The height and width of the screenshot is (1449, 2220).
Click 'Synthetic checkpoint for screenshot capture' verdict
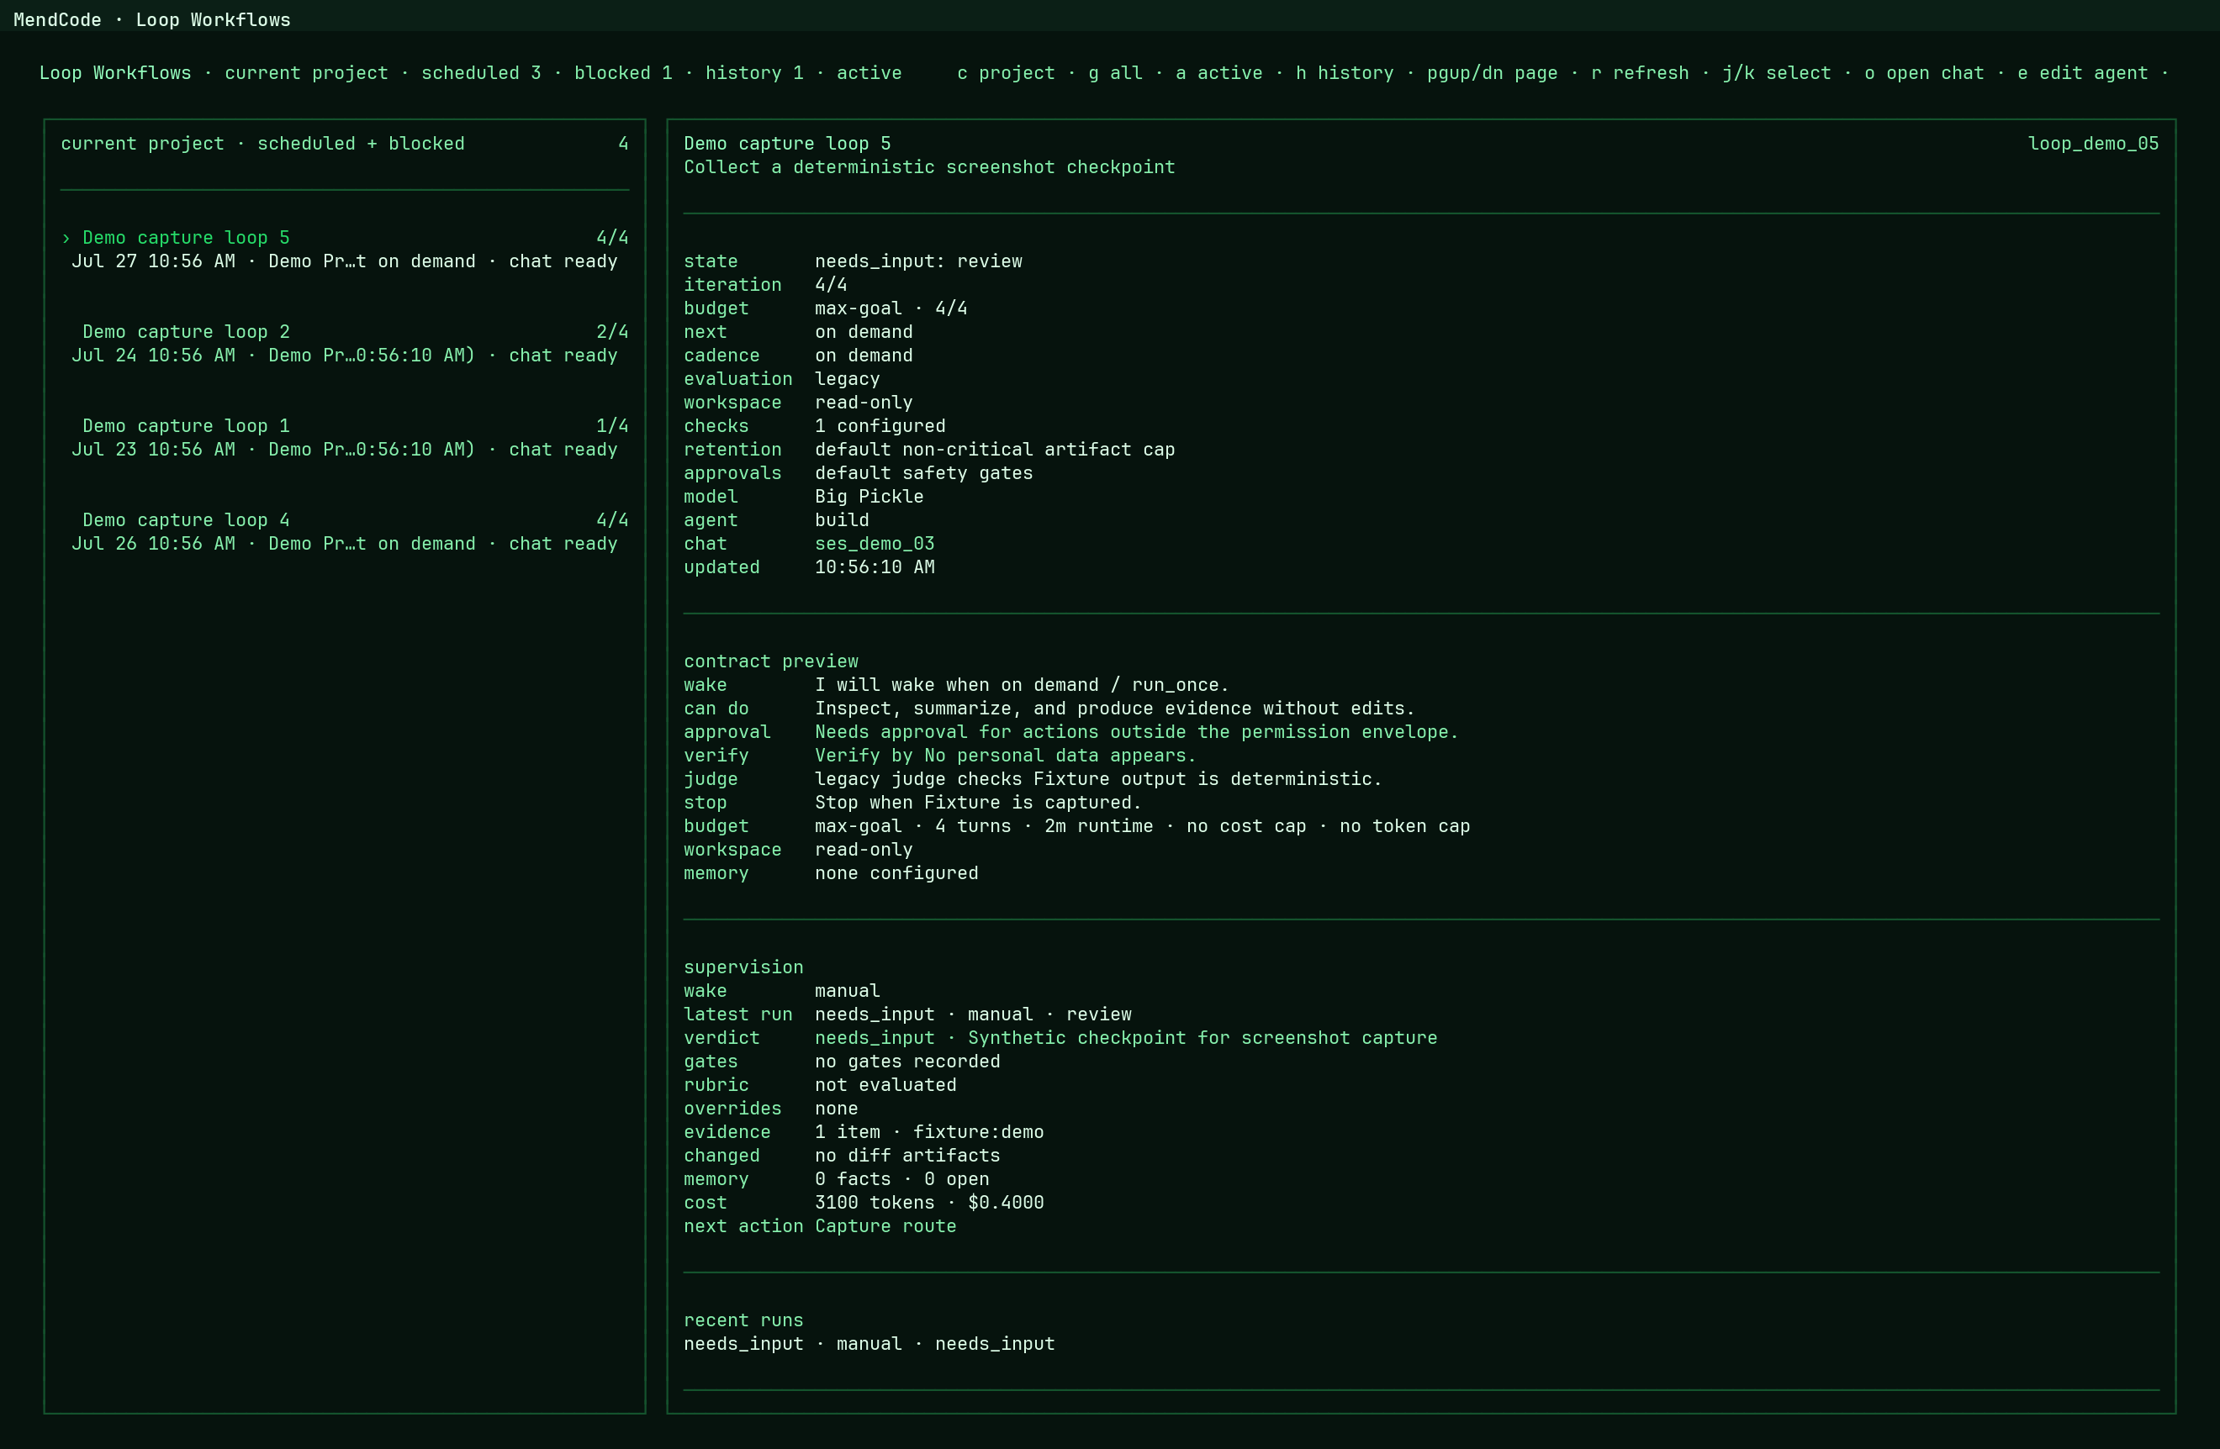[x=1202, y=1038]
